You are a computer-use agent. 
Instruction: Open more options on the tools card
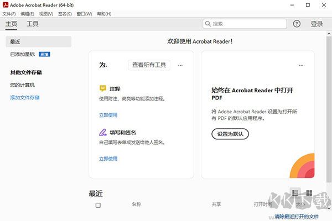coord(180,65)
